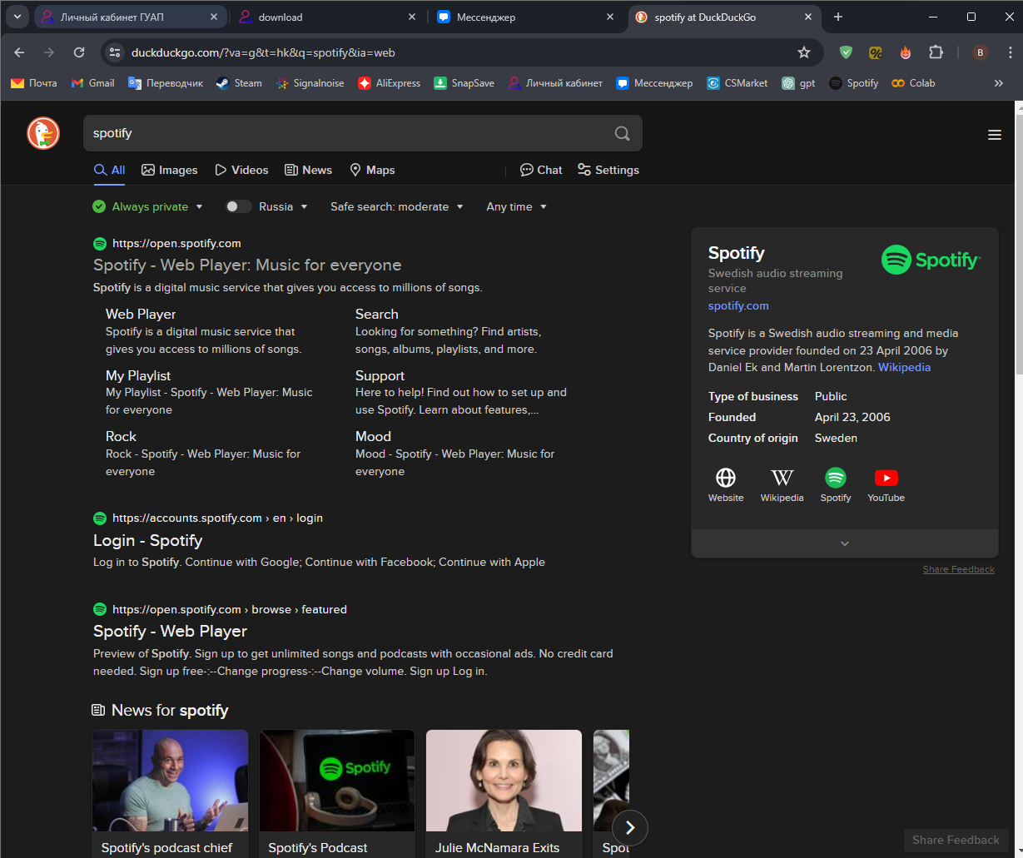The image size is (1023, 858).
Task: Switch to Maps search tab
Action: pos(372,170)
